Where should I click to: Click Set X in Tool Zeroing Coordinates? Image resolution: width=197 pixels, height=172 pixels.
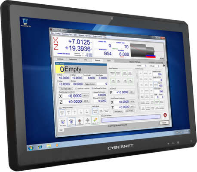click(x=86, y=95)
